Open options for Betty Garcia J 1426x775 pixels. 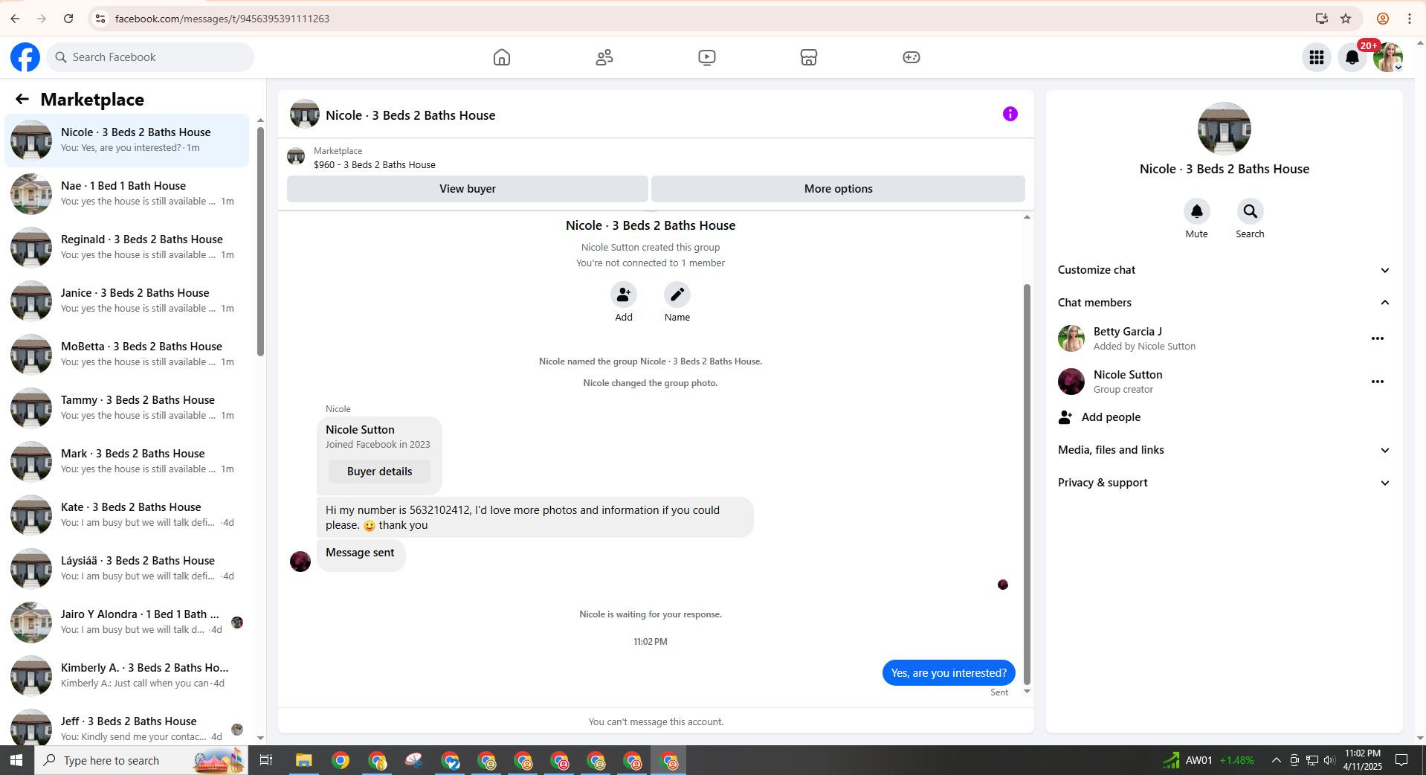click(1378, 338)
